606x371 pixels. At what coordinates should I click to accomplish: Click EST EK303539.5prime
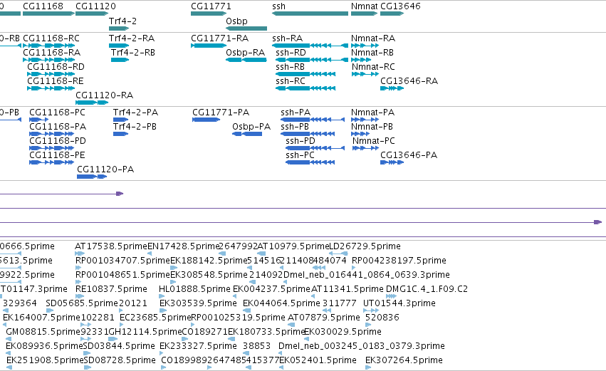(x=198, y=303)
